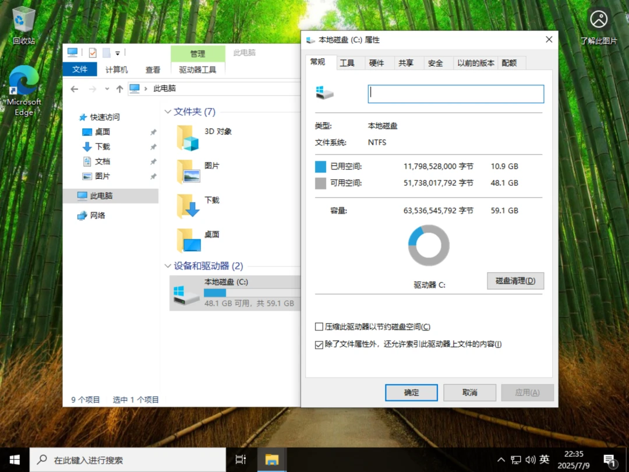
Task: Collapse the 文件夹 (7) group
Action: [x=168, y=111]
